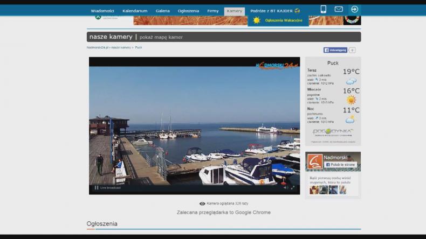Viewport: 426px width, 239px height.
Task: Mute the camera stream volume
Action: tap(285, 188)
